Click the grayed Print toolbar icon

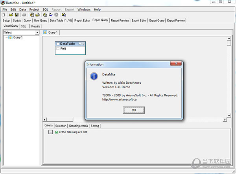coord(24,15)
